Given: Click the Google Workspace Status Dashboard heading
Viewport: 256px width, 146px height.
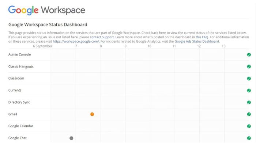Looking at the screenshot, I should [48, 24].
